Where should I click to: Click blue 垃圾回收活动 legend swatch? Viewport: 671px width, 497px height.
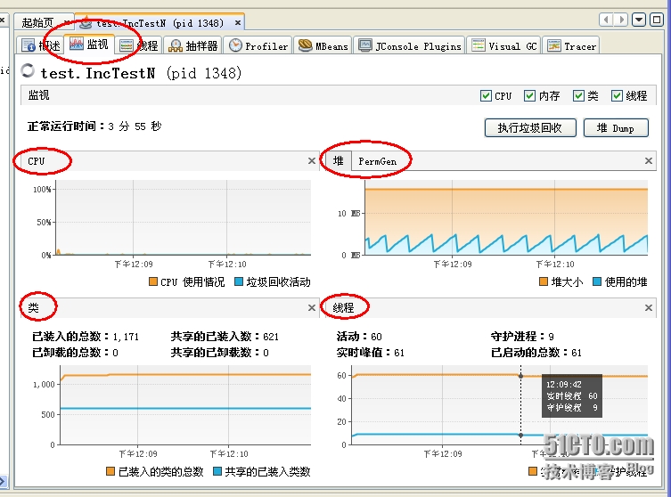pyautogui.click(x=239, y=281)
